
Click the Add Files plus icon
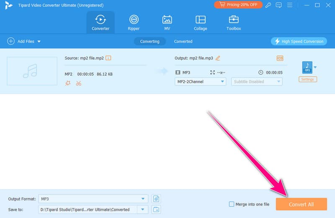pos(11,41)
